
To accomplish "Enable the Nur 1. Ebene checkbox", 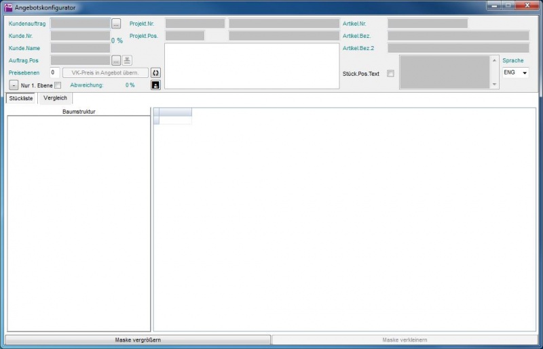I will pos(58,85).
